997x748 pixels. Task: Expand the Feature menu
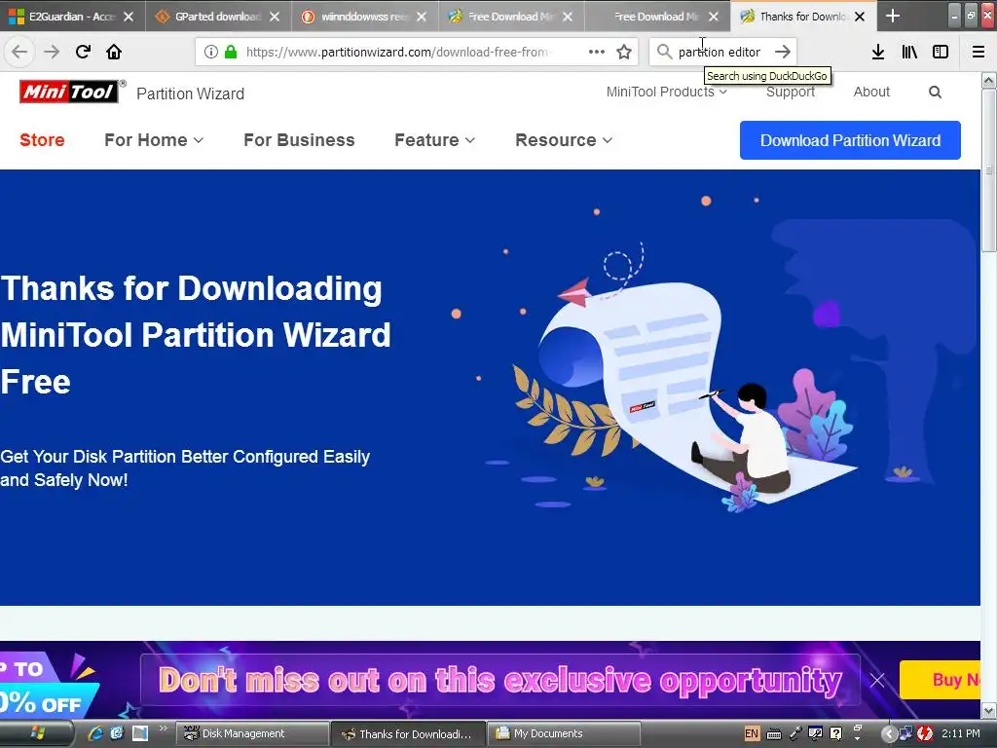435,140
